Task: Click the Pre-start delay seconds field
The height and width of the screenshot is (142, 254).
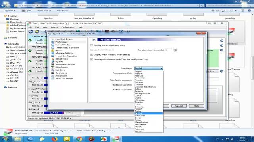Action: [169, 50]
